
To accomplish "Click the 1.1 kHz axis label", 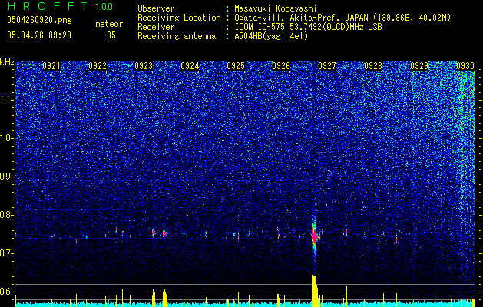I will point(7,100).
